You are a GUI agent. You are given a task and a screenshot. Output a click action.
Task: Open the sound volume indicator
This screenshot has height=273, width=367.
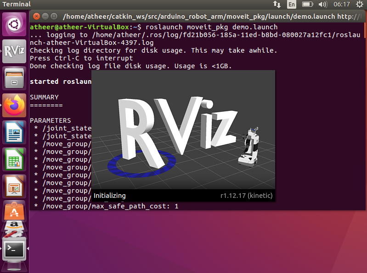323,4
